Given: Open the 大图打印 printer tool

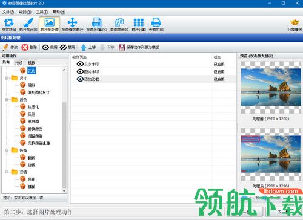Looking at the screenshot, I should (x=156, y=25).
